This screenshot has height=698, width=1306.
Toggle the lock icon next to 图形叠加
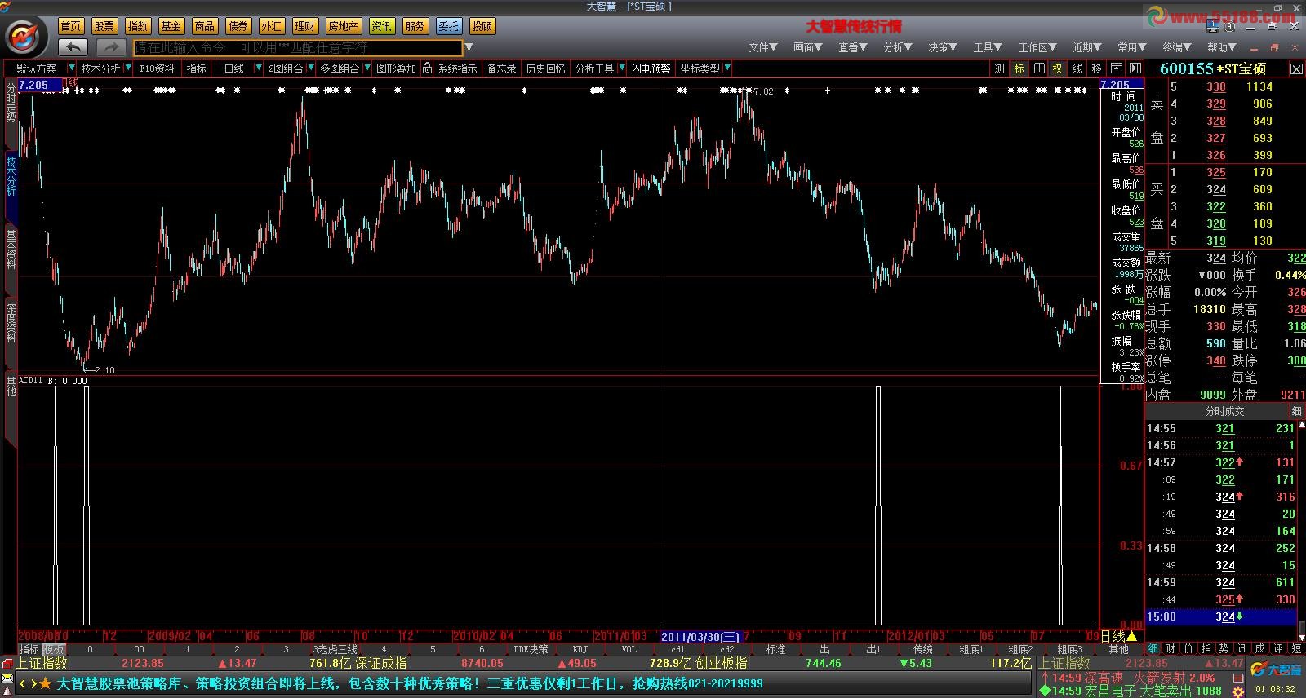coord(427,68)
